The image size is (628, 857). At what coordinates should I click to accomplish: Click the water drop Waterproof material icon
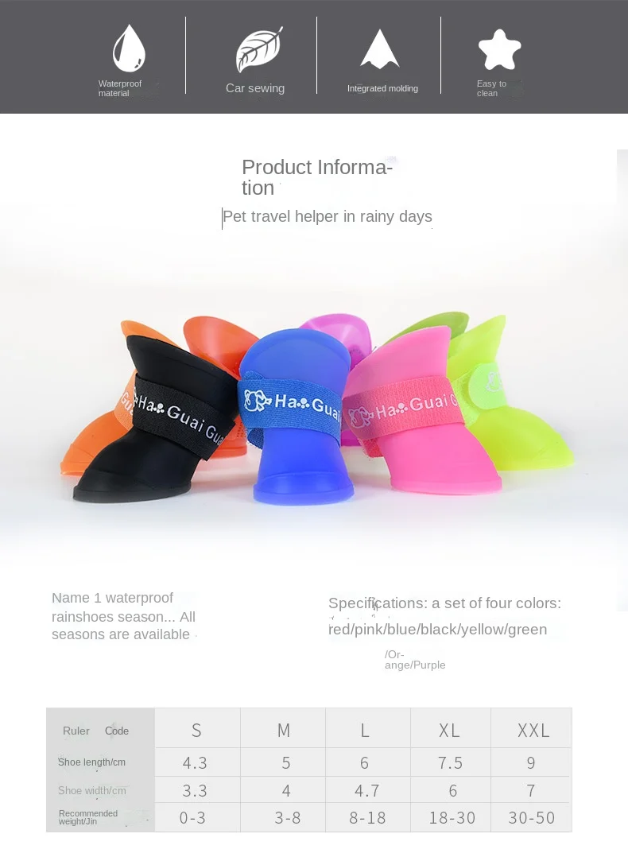click(129, 48)
